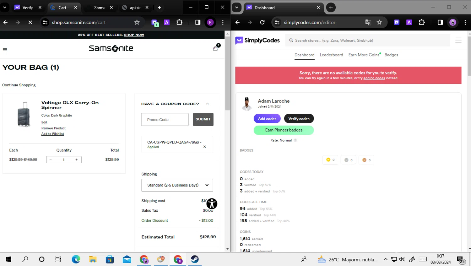Click Remove Product for Voltage DLX

(53, 128)
